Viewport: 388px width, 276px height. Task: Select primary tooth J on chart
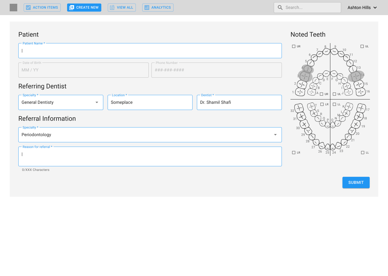349,92
